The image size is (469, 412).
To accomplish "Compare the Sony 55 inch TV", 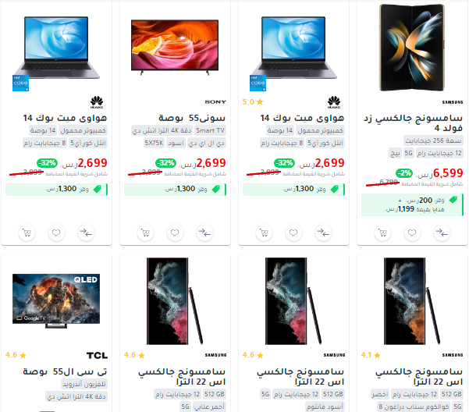I will click(x=204, y=233).
